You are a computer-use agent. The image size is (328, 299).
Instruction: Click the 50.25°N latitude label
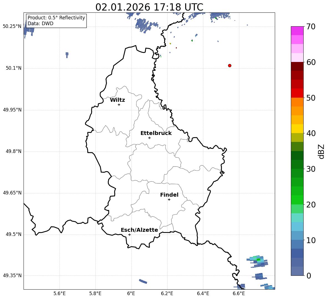point(12,27)
